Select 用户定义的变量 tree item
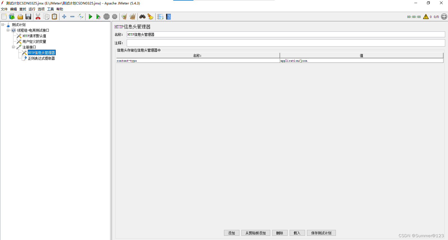This screenshot has width=448, height=240. tap(34, 41)
